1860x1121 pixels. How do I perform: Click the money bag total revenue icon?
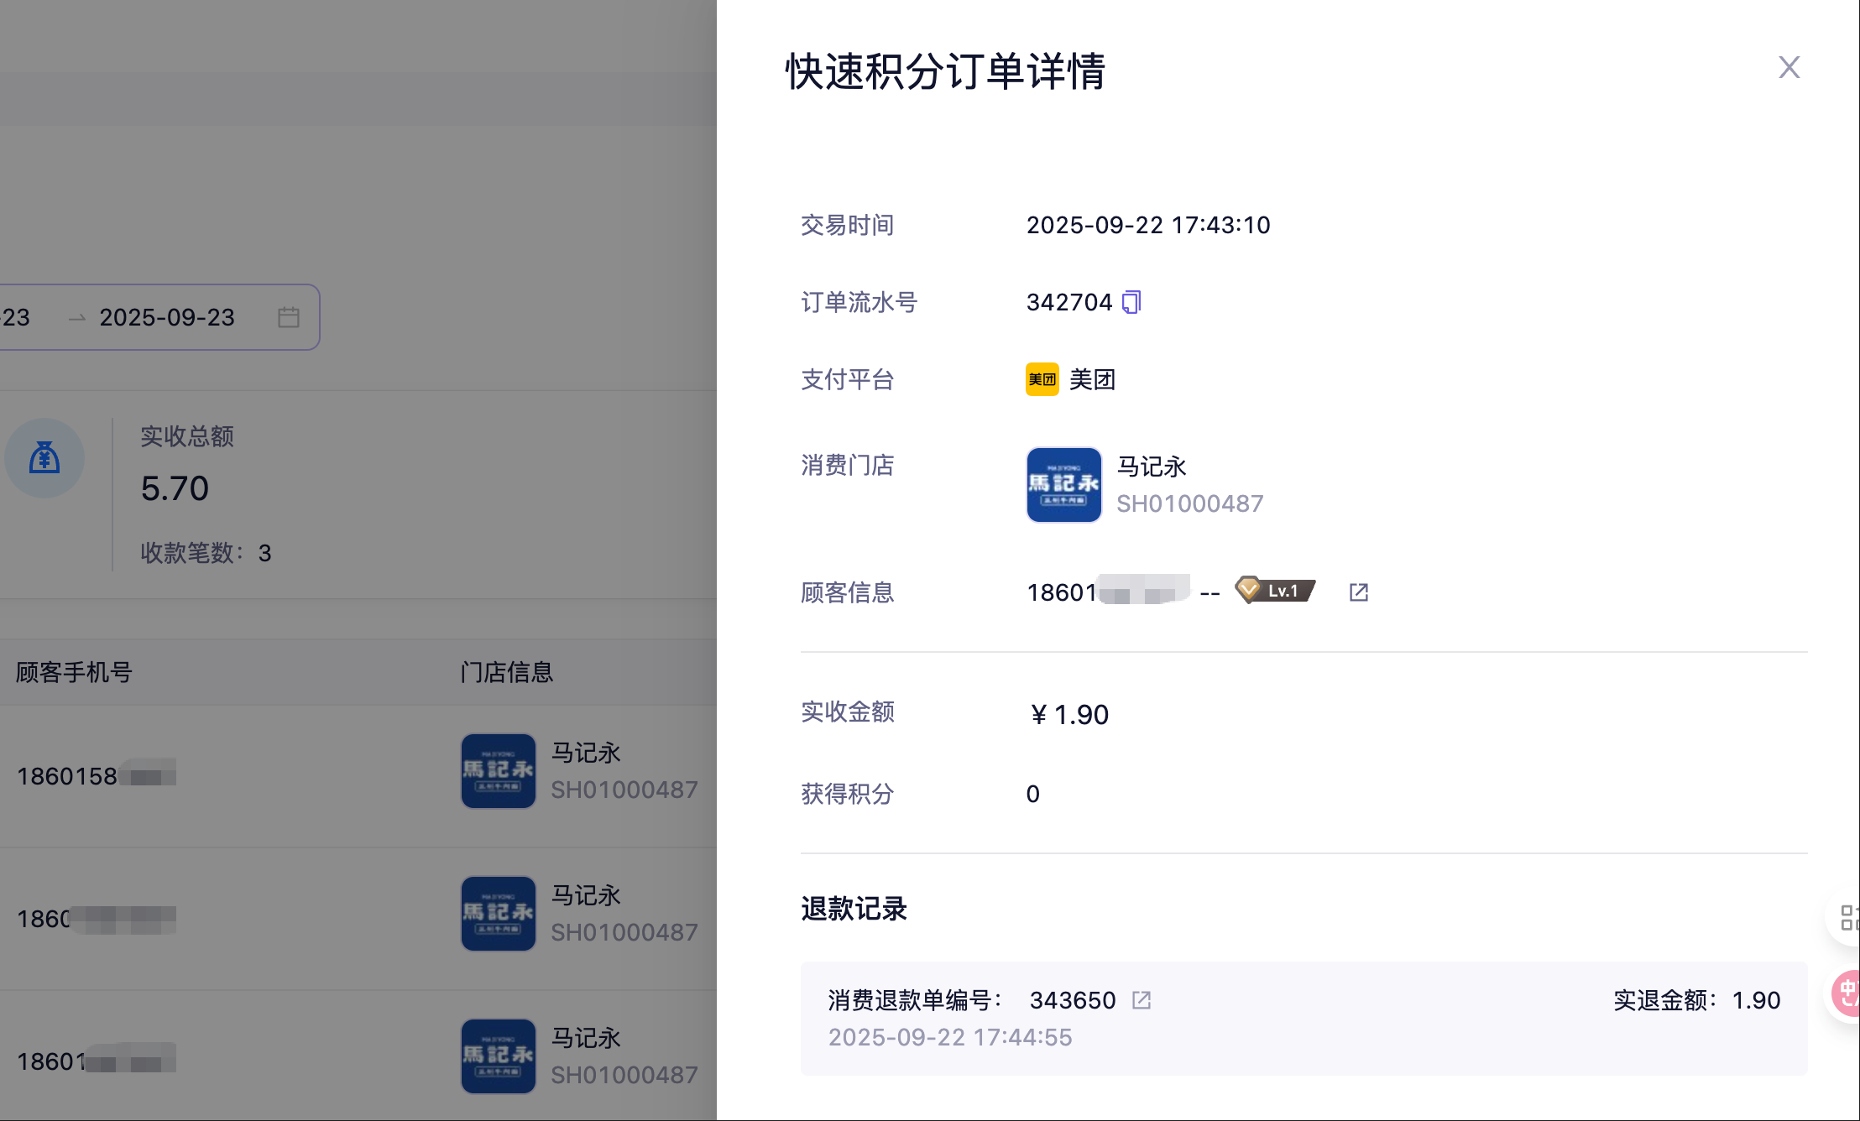coord(44,458)
